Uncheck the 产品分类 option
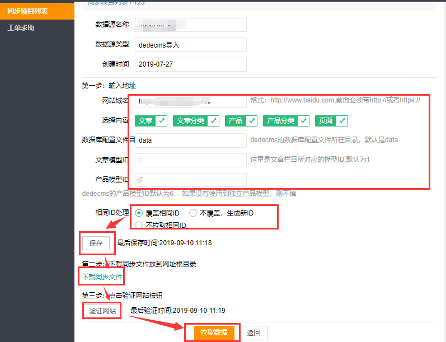 pos(303,120)
